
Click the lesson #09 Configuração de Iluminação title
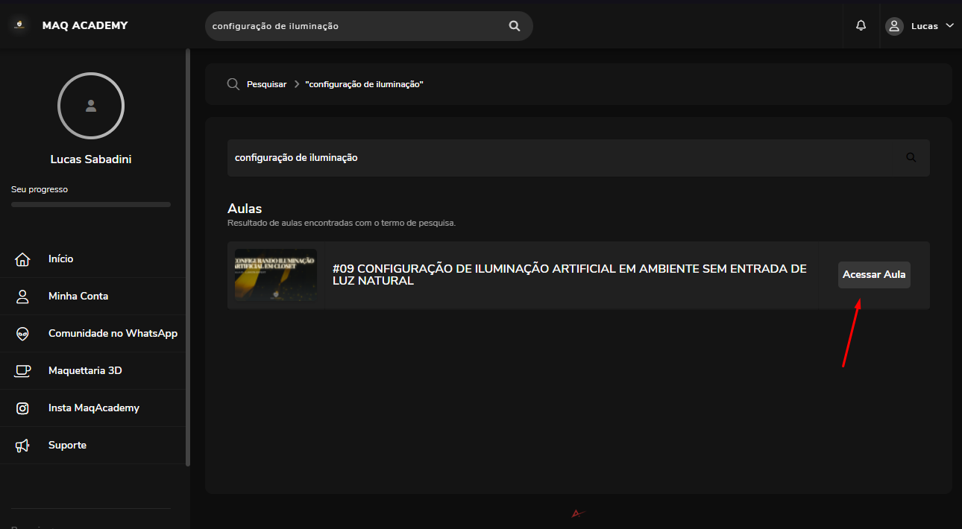569,275
